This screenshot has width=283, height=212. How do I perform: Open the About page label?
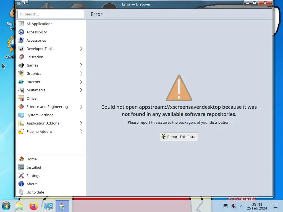coord(32,184)
